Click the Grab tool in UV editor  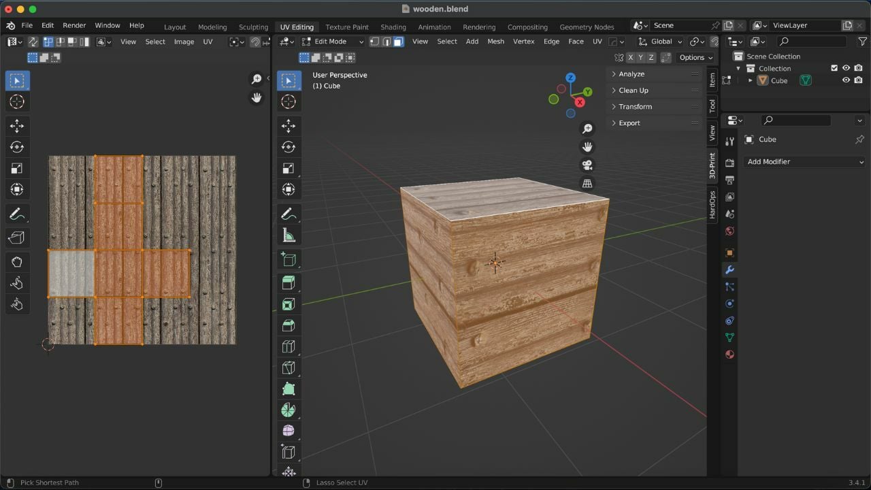click(x=17, y=262)
